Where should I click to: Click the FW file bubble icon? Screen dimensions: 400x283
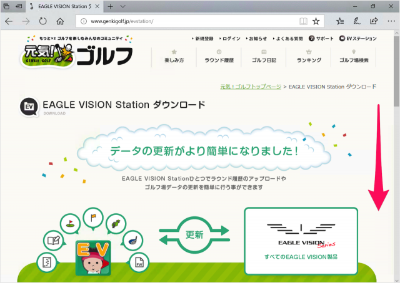tap(139, 262)
